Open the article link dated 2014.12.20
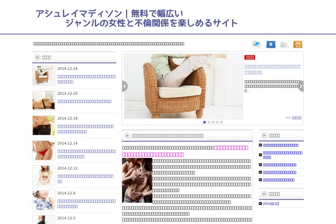This screenshot has width=336, height=224. (x=85, y=101)
